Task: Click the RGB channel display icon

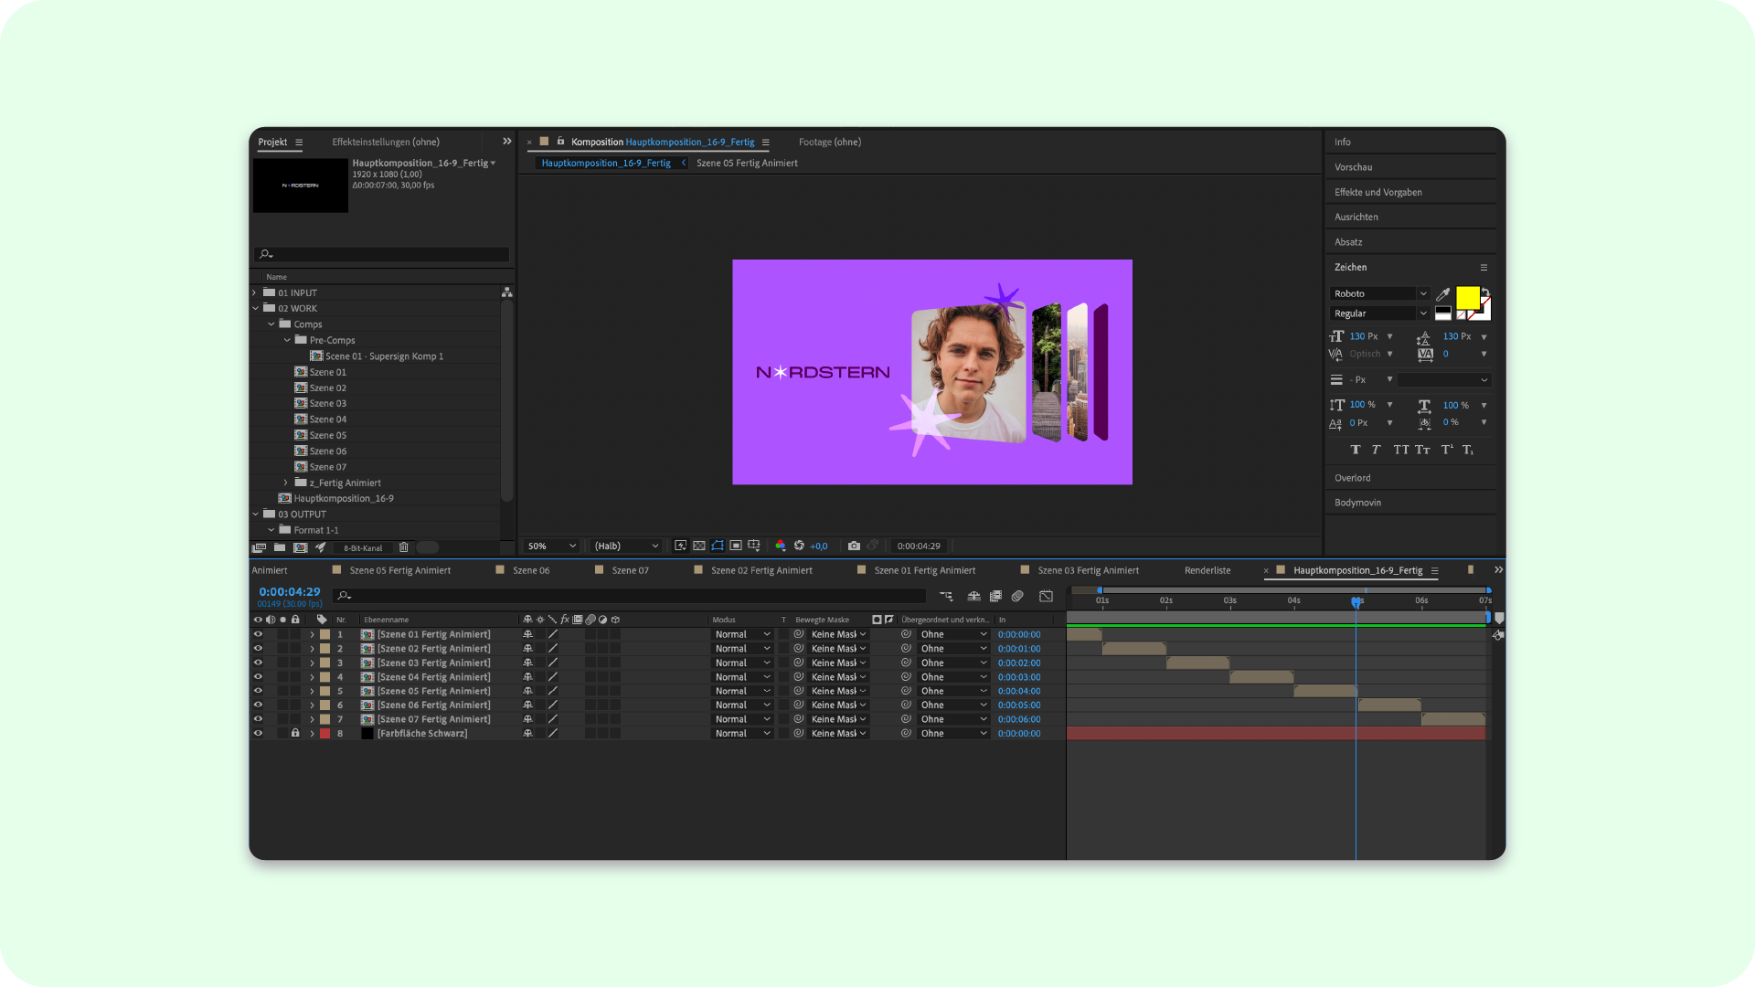Action: point(780,546)
